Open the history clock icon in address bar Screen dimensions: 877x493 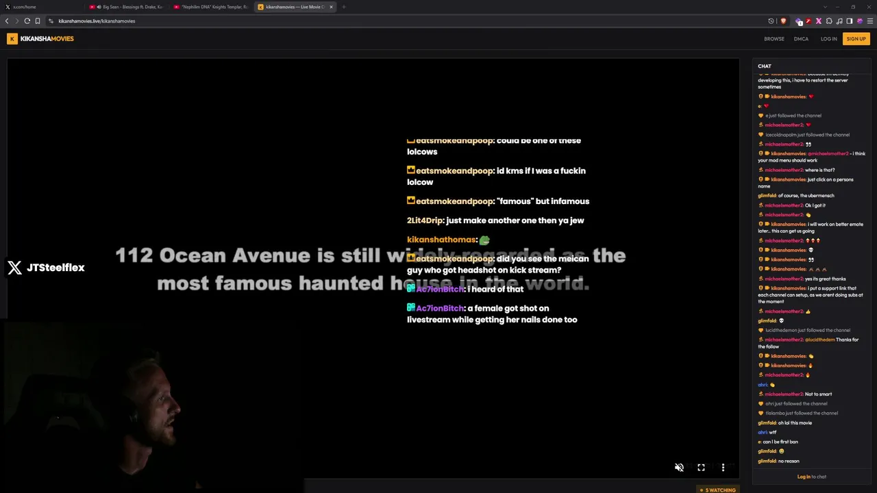click(x=771, y=21)
